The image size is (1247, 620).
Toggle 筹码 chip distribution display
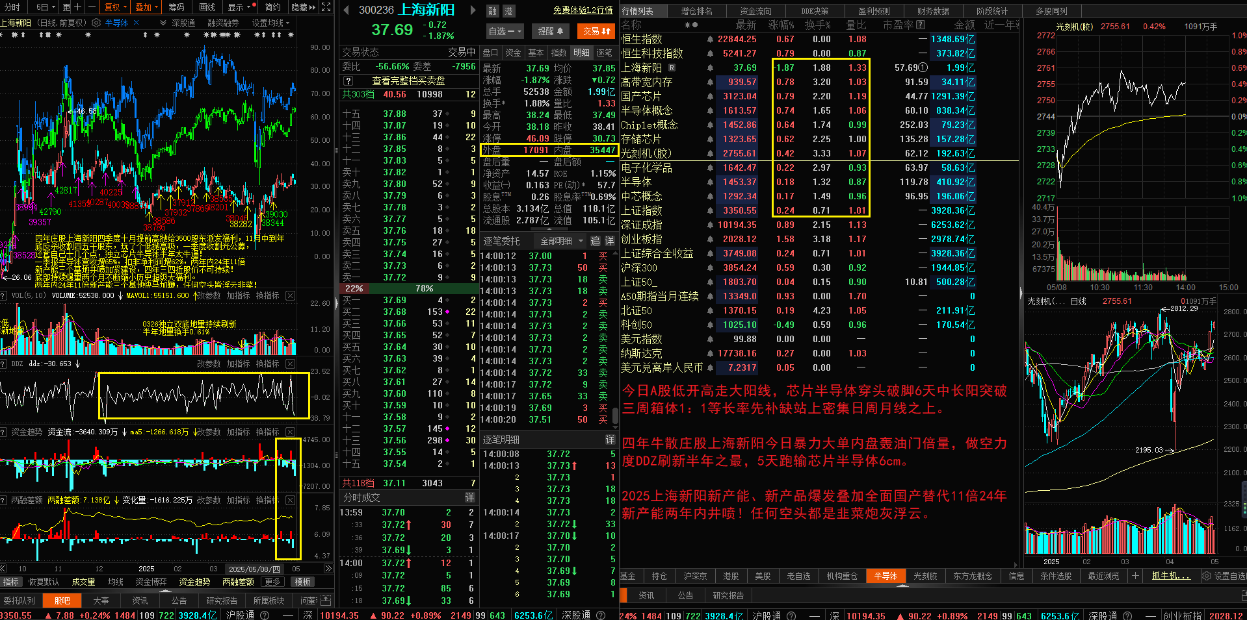tap(176, 7)
